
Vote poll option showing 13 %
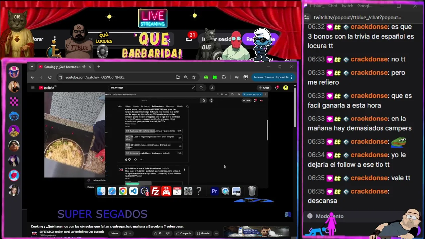point(154,138)
